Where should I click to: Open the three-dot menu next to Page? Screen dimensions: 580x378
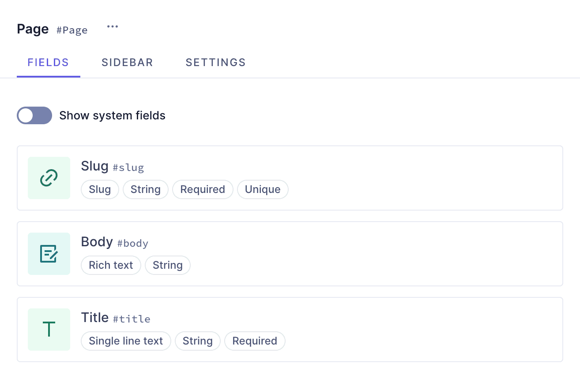coord(113,27)
